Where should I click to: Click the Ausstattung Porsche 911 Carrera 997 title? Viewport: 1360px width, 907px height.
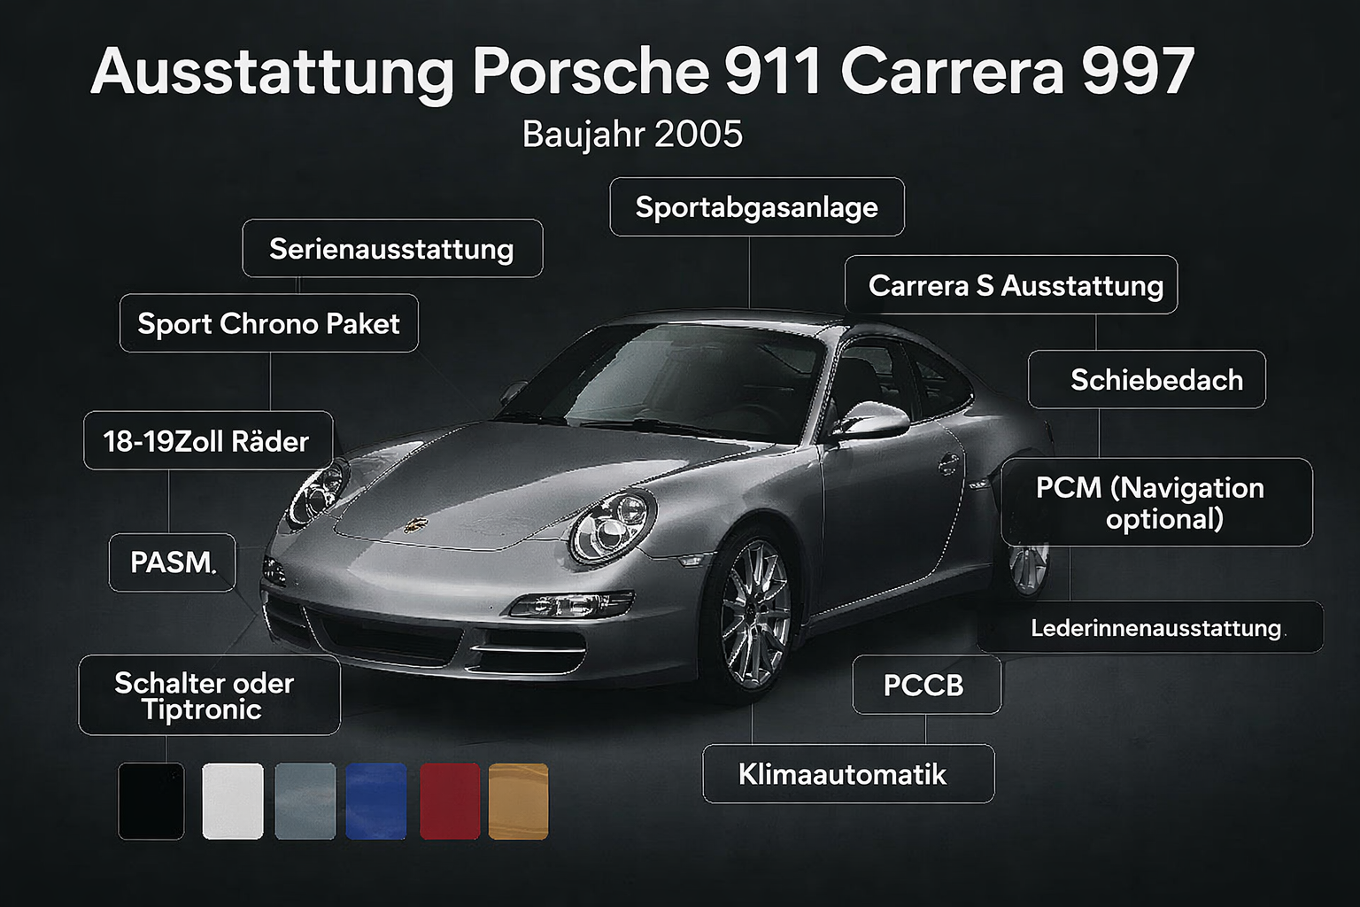[x=643, y=73]
